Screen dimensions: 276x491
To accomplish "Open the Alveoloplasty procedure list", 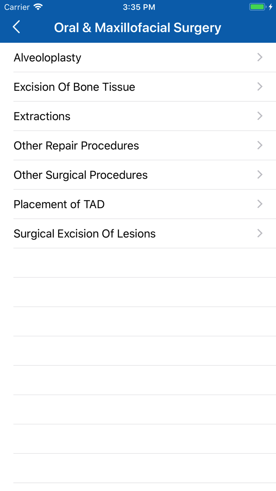I will (x=138, y=57).
